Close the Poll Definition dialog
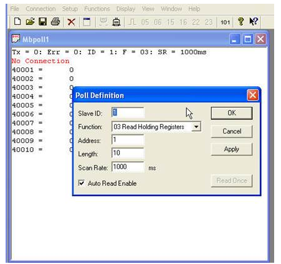 [x=252, y=95]
